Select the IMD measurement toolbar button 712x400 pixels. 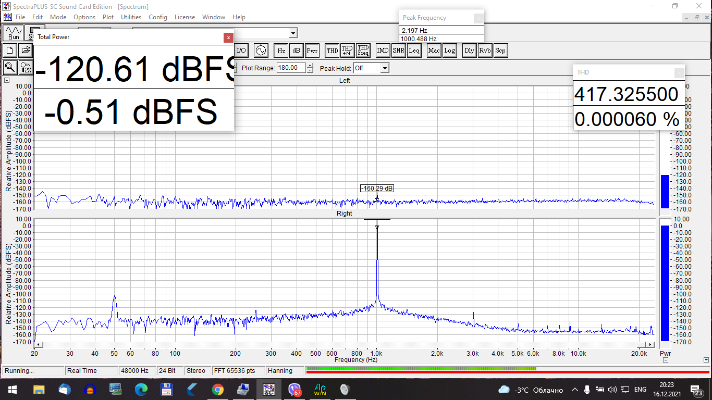383,51
